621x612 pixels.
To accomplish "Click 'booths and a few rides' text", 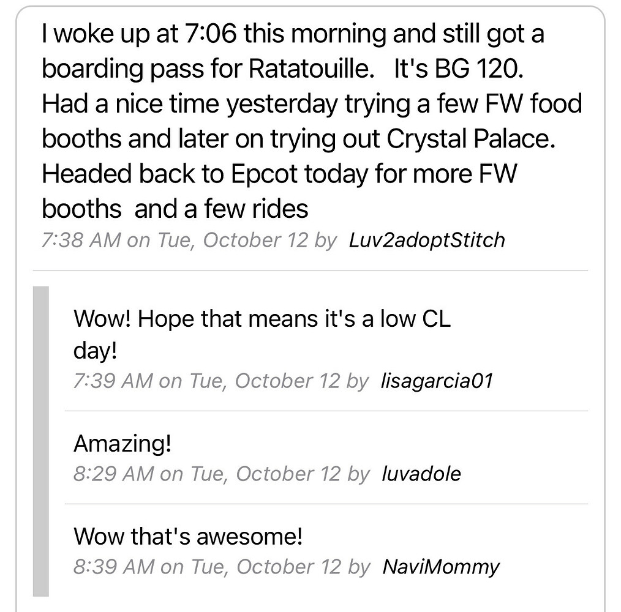I will click(x=175, y=209).
